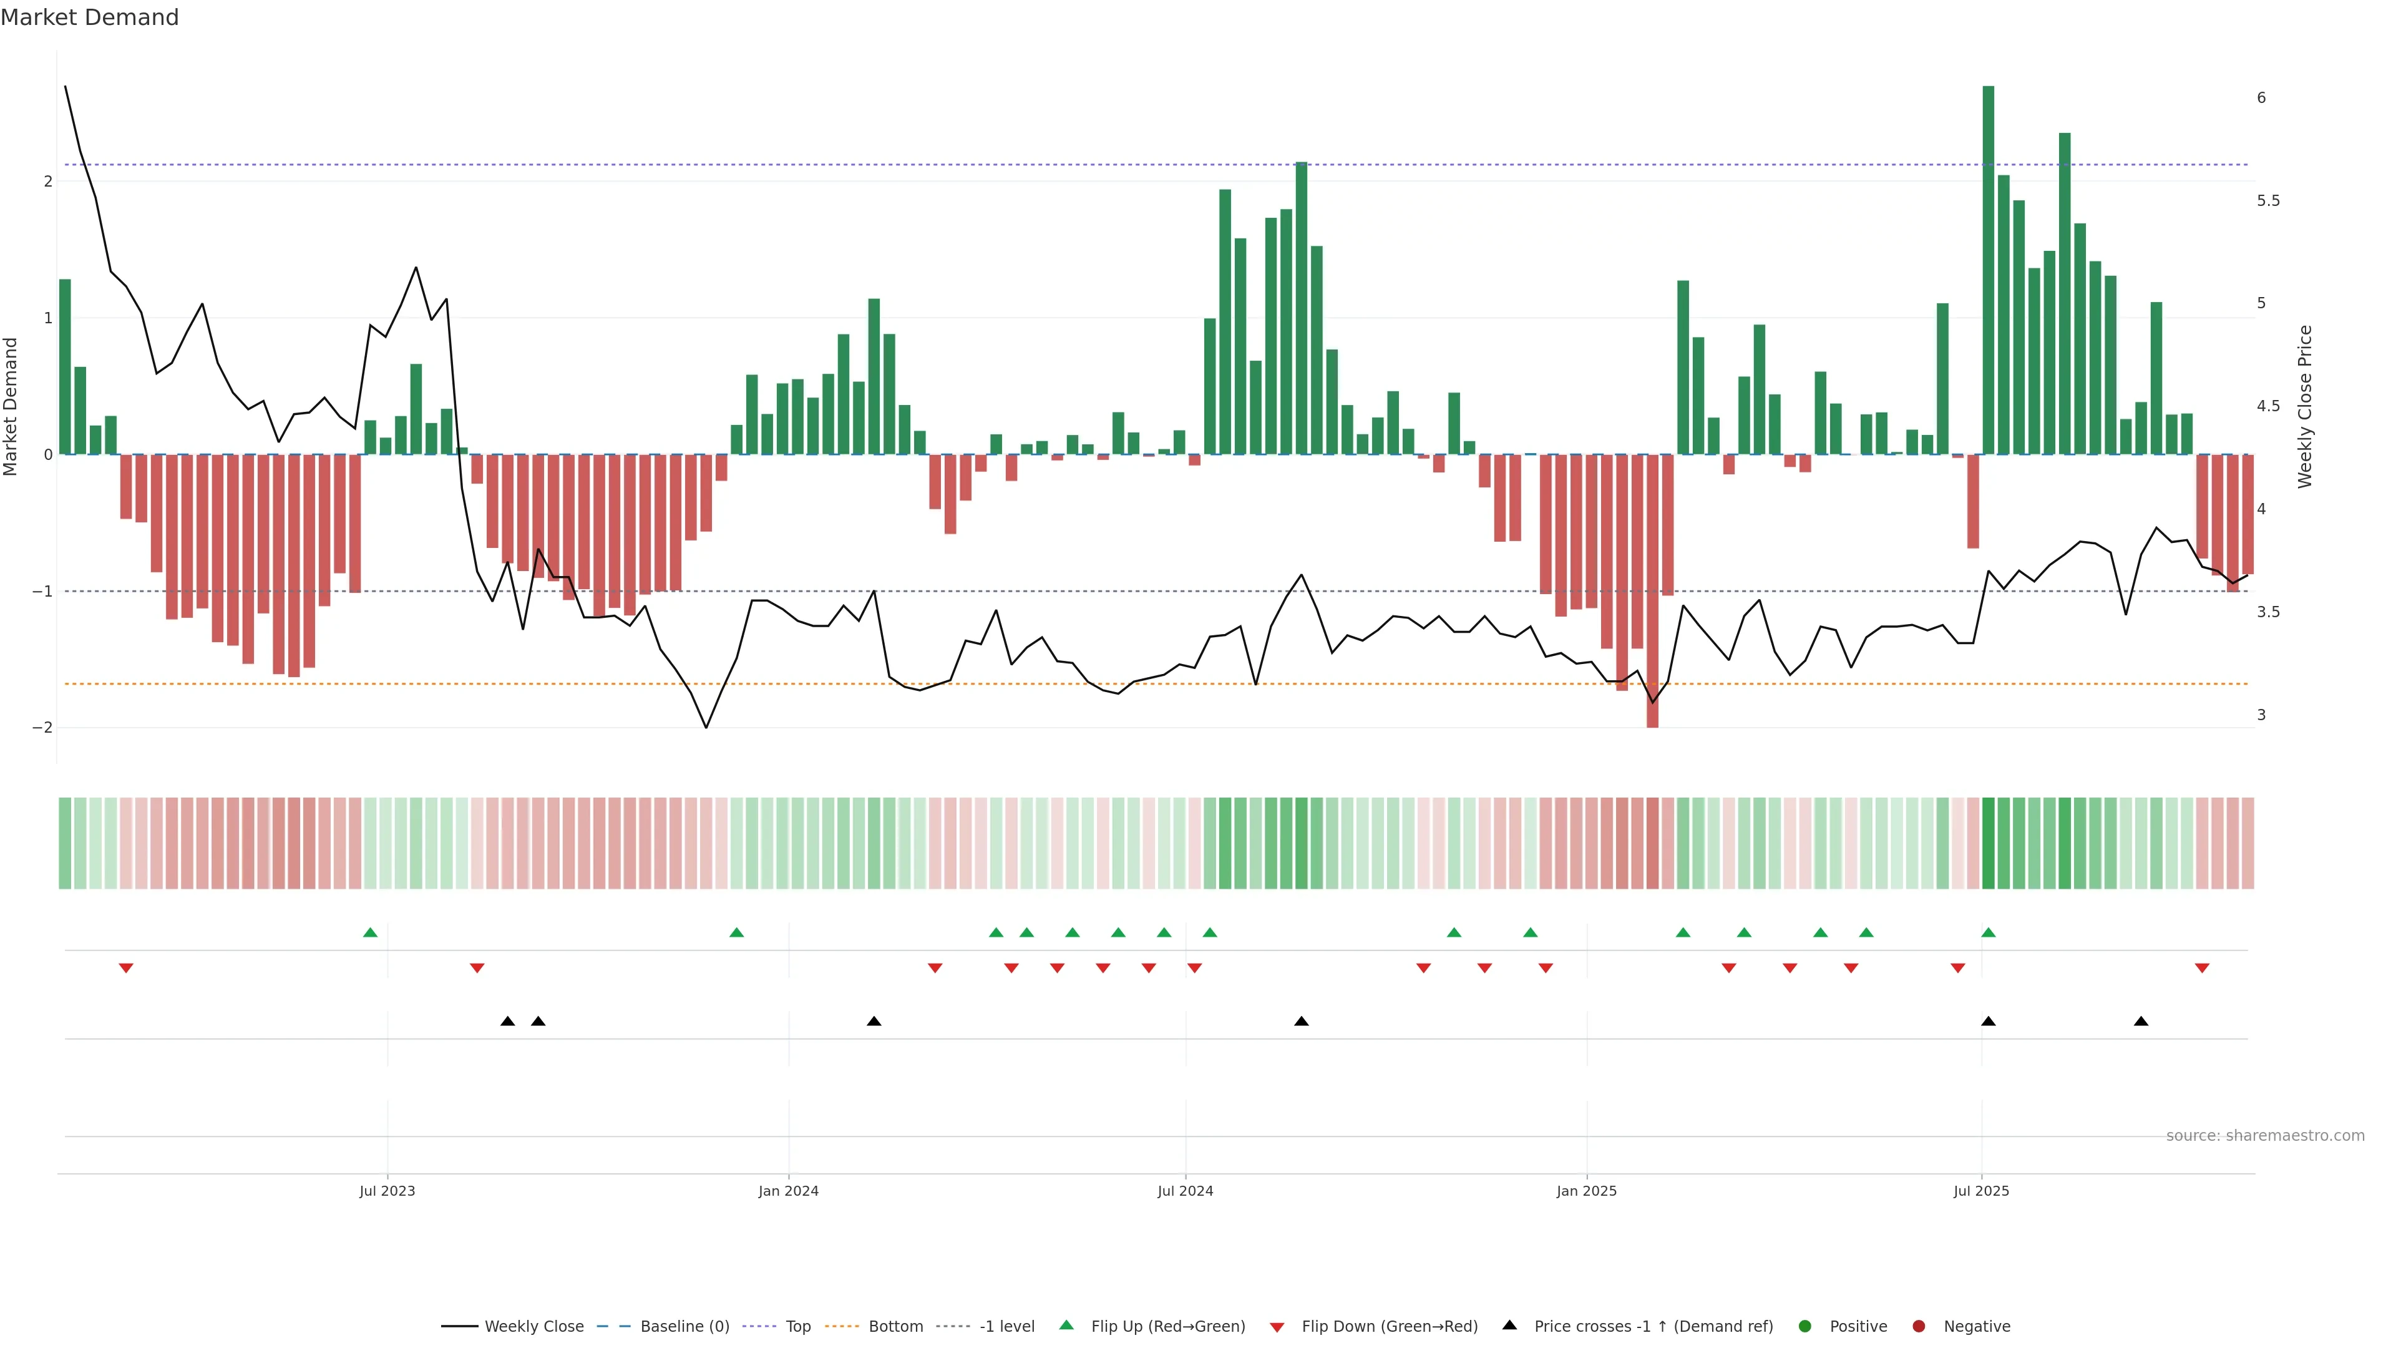Viewport: 2396px width, 1348px height.
Task: Click the rightmost red flip-down triangle marker
Action: [2201, 969]
